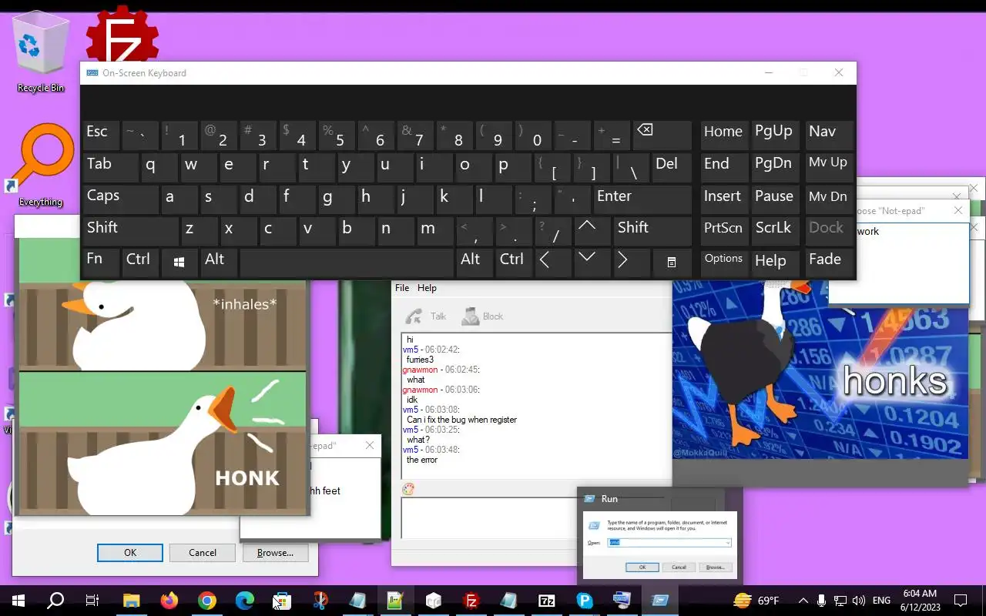
Task: Open the 69°F weather widget in taskbar
Action: coord(756,601)
